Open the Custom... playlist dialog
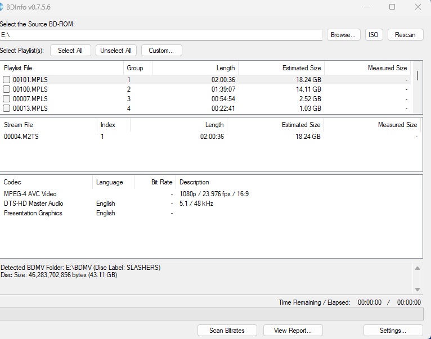 pos(161,51)
